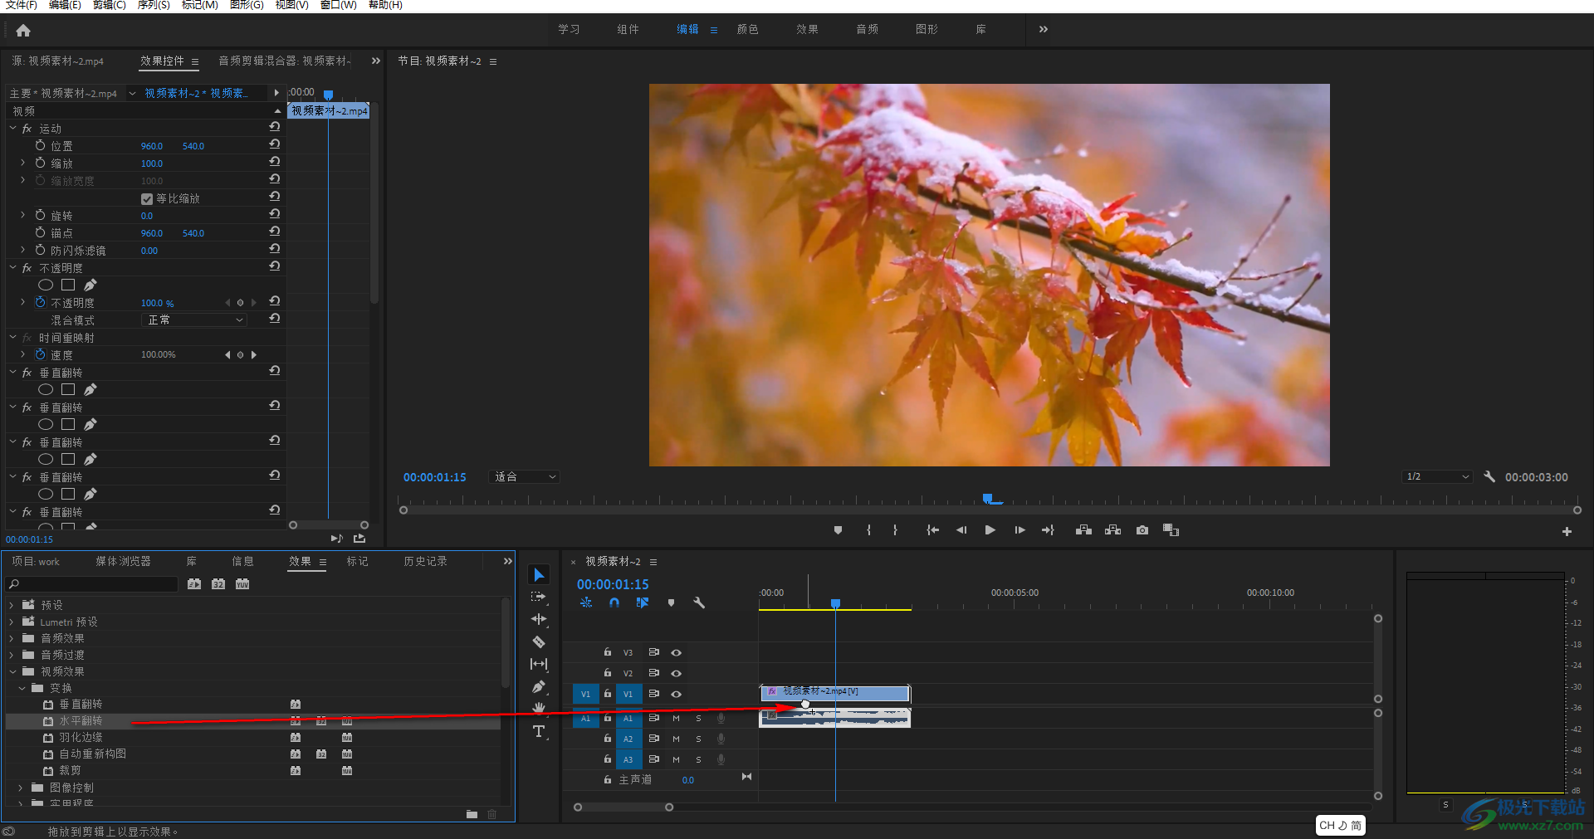Toggle Linked Selection in timeline

pyautogui.click(x=642, y=603)
